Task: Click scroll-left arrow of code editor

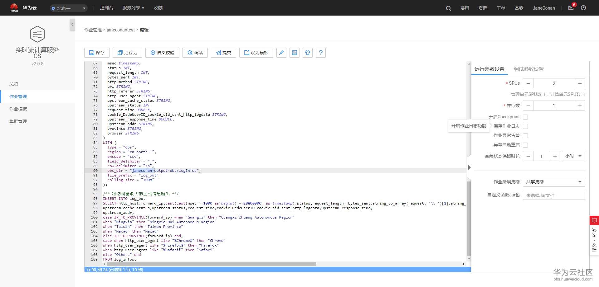Action: tap(104, 264)
